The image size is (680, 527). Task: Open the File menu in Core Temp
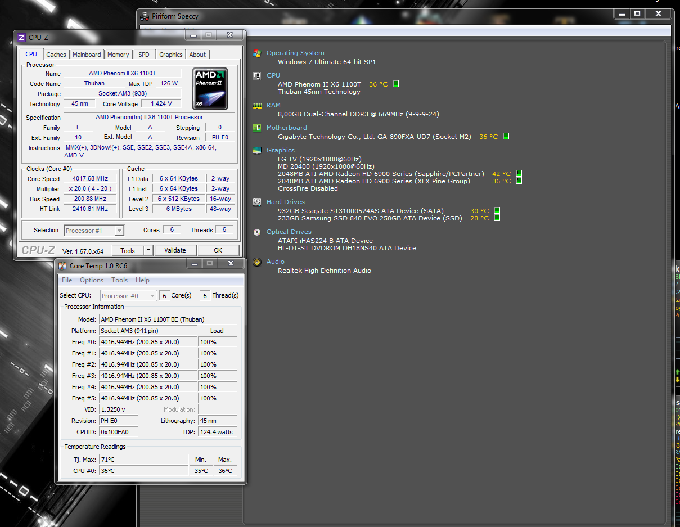tap(67, 280)
